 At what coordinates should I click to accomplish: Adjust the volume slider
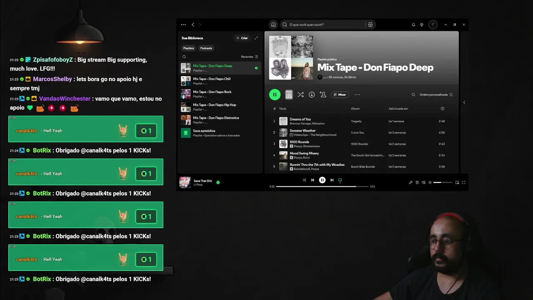point(443,182)
